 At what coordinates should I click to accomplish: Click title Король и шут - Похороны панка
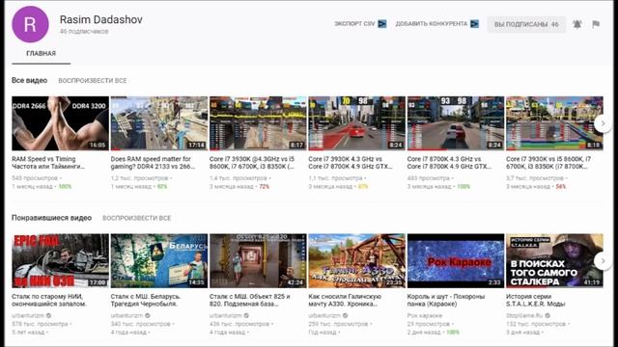[x=446, y=300]
